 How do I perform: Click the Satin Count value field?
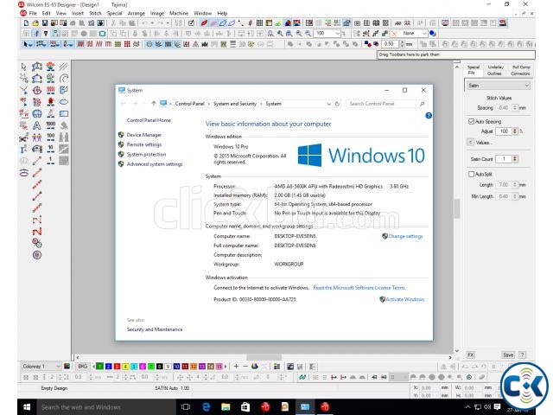coord(504,159)
